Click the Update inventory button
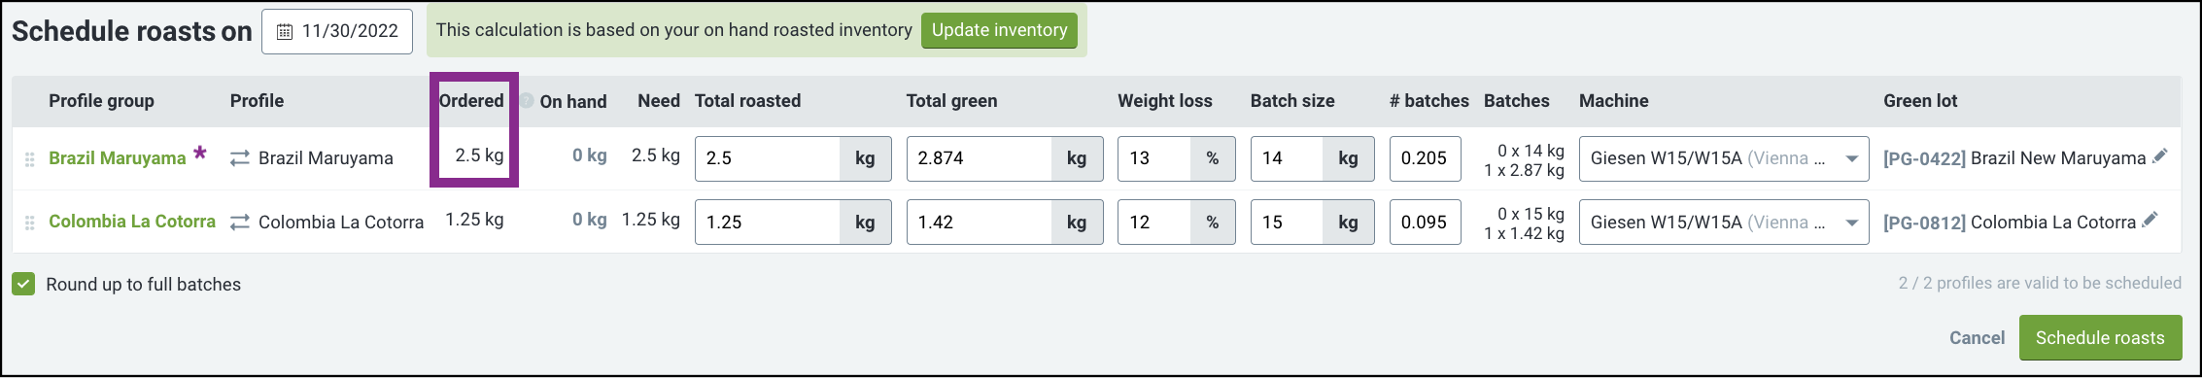The width and height of the screenshot is (2202, 378). tap(999, 30)
